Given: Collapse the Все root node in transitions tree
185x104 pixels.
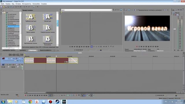Looking at the screenshot, I should click(x=3, y=12).
